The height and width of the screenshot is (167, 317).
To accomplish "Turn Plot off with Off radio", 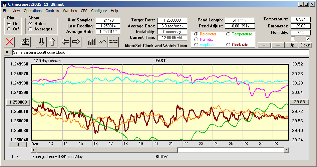I will pyautogui.click(x=9, y=29).
